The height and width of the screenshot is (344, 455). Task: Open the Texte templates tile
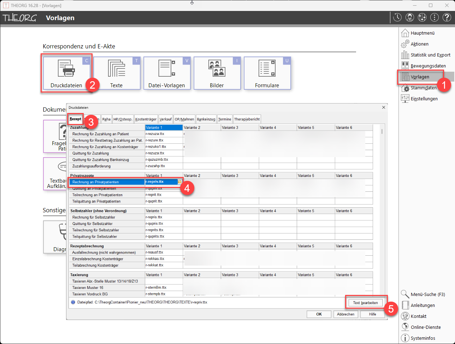(117, 73)
